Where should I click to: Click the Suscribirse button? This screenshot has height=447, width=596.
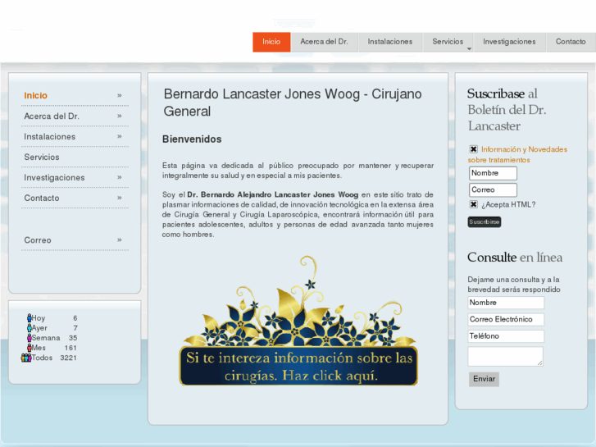point(485,221)
